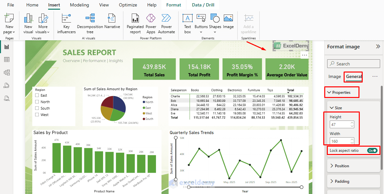This screenshot has height=194, width=384.
Task: Open DAX query view in sidebar
Action: [x=6, y=85]
